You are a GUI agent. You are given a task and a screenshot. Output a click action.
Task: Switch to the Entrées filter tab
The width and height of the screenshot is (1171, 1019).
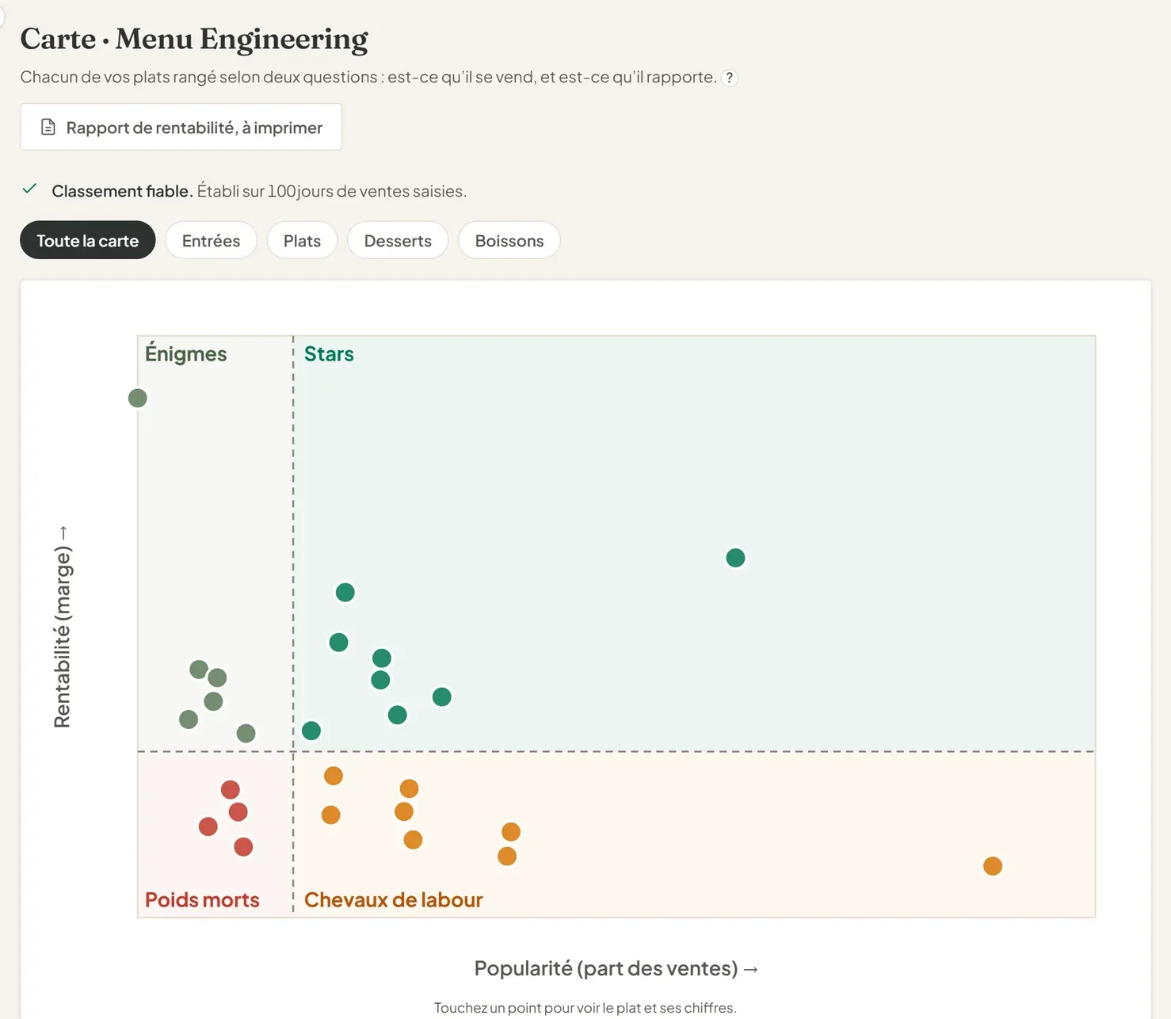211,240
